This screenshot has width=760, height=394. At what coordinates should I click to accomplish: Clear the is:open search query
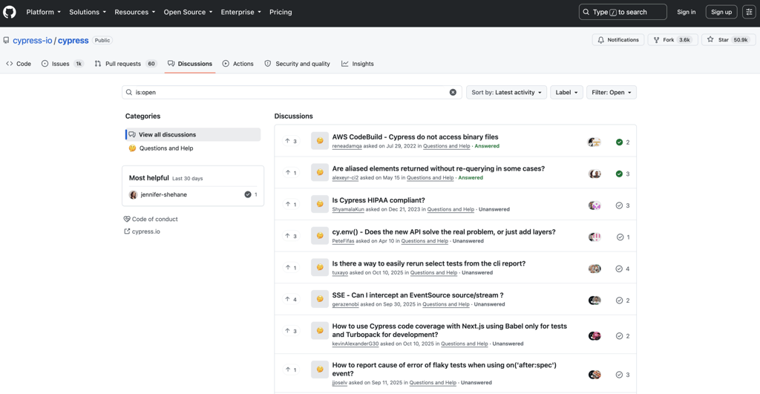[453, 92]
